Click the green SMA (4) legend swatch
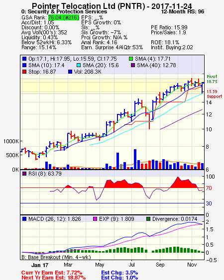The width and height of the screenshot is (224, 280). (131, 59)
